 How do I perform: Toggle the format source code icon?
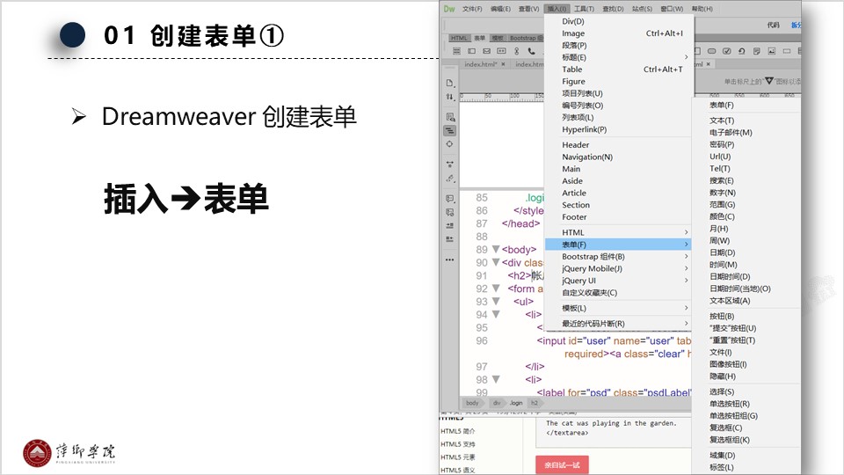(x=449, y=130)
